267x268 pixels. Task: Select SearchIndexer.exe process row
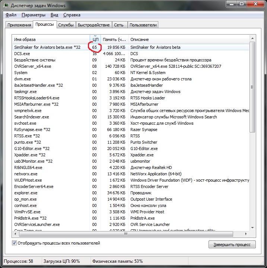coord(131,117)
